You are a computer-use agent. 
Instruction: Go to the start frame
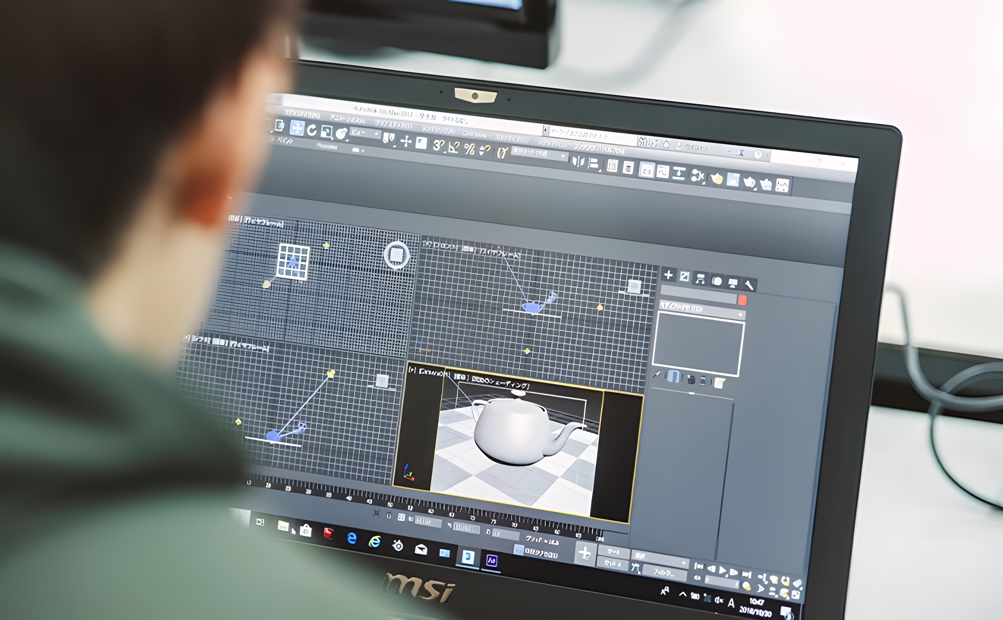[x=698, y=567]
